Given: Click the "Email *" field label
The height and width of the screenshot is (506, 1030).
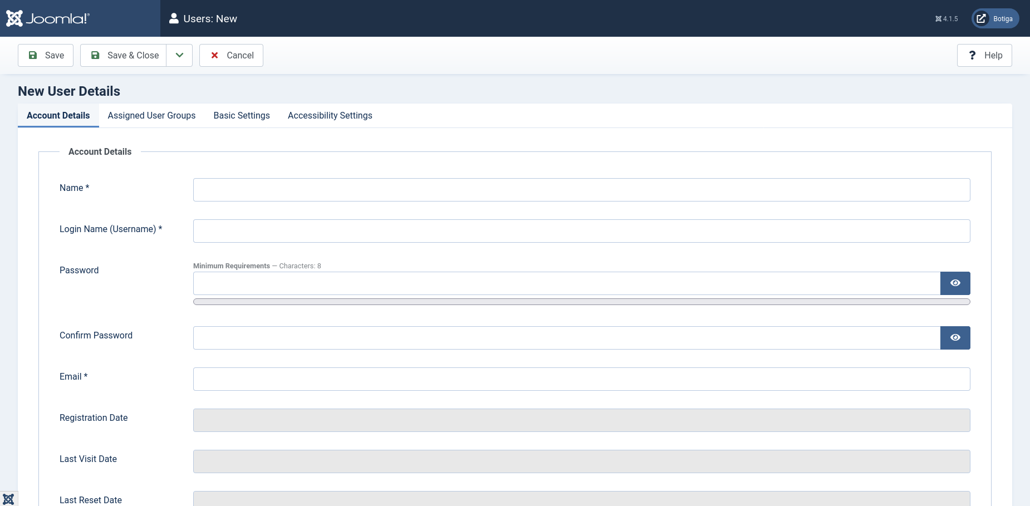Looking at the screenshot, I should click(x=73, y=377).
